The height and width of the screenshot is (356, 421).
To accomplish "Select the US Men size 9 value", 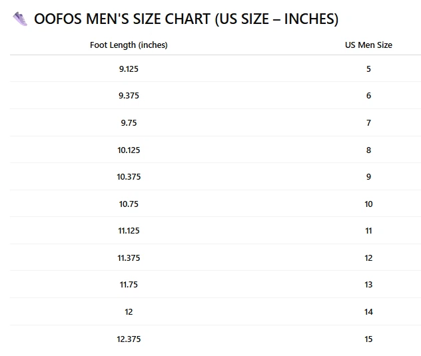I will click(x=368, y=177).
